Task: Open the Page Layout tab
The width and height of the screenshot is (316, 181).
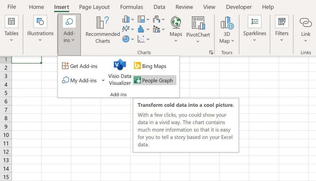Action: pyautogui.click(x=94, y=7)
